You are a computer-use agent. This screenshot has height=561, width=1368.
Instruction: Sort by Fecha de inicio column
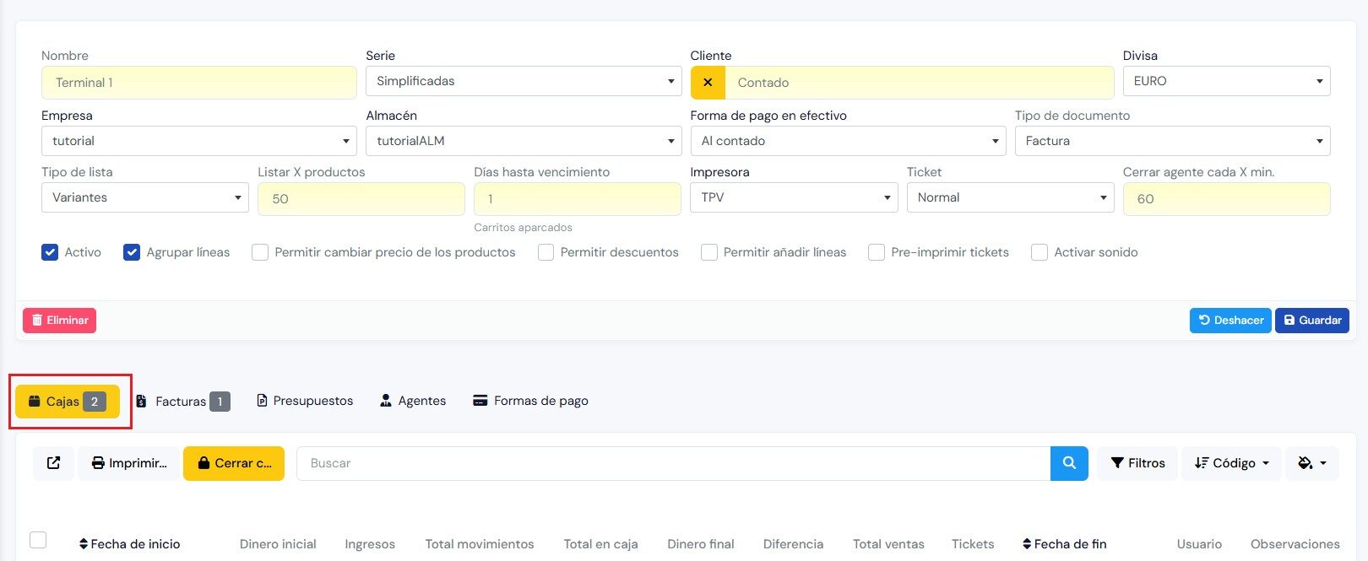tap(129, 544)
